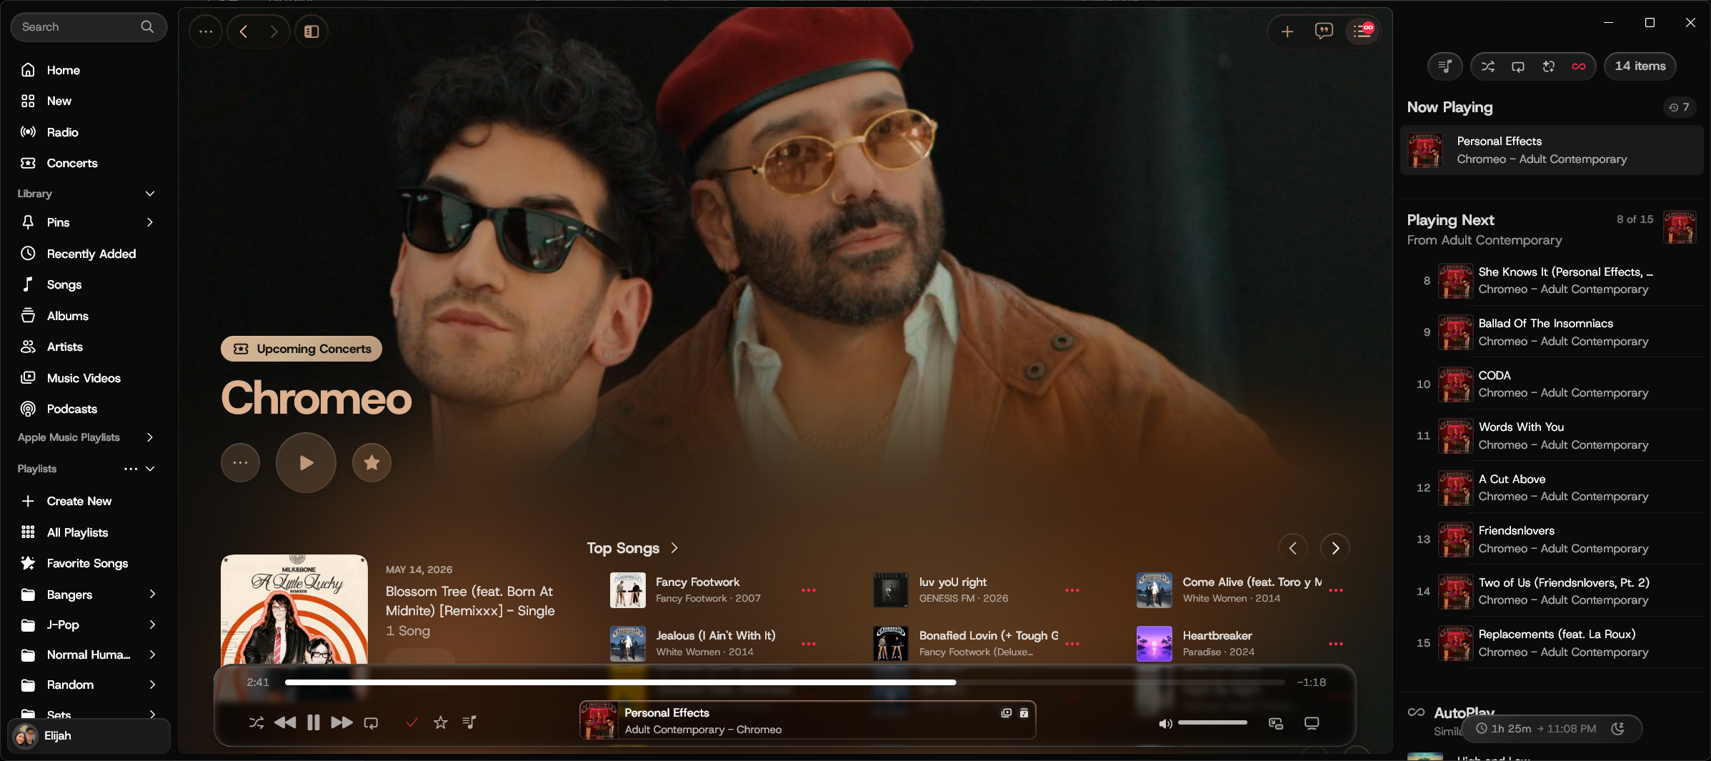Click Create New playlist
This screenshot has width=1711, height=761.
[x=89, y=501]
